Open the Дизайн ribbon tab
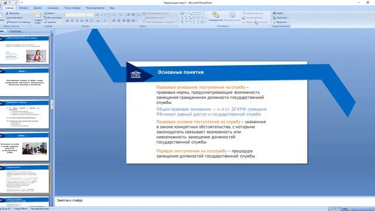This screenshot has width=375, height=211. pyautogui.click(x=37, y=8)
